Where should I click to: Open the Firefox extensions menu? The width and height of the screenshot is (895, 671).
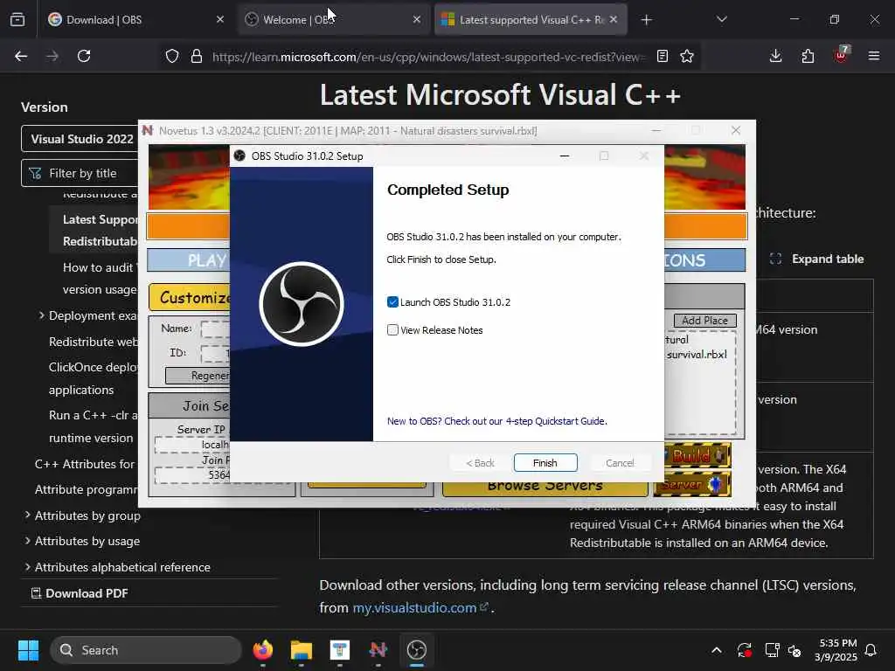point(808,56)
